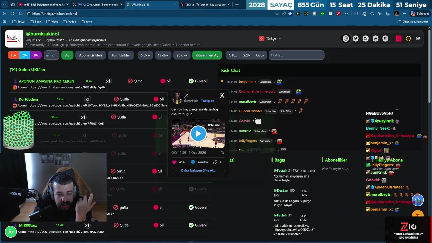Screen dimensions: 432x243
Task: Open the browser favorites list icon
Action: pos(372,13)
